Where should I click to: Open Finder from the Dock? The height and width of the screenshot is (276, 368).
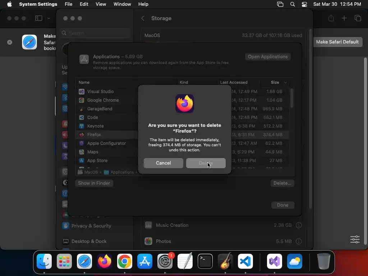coord(44,261)
